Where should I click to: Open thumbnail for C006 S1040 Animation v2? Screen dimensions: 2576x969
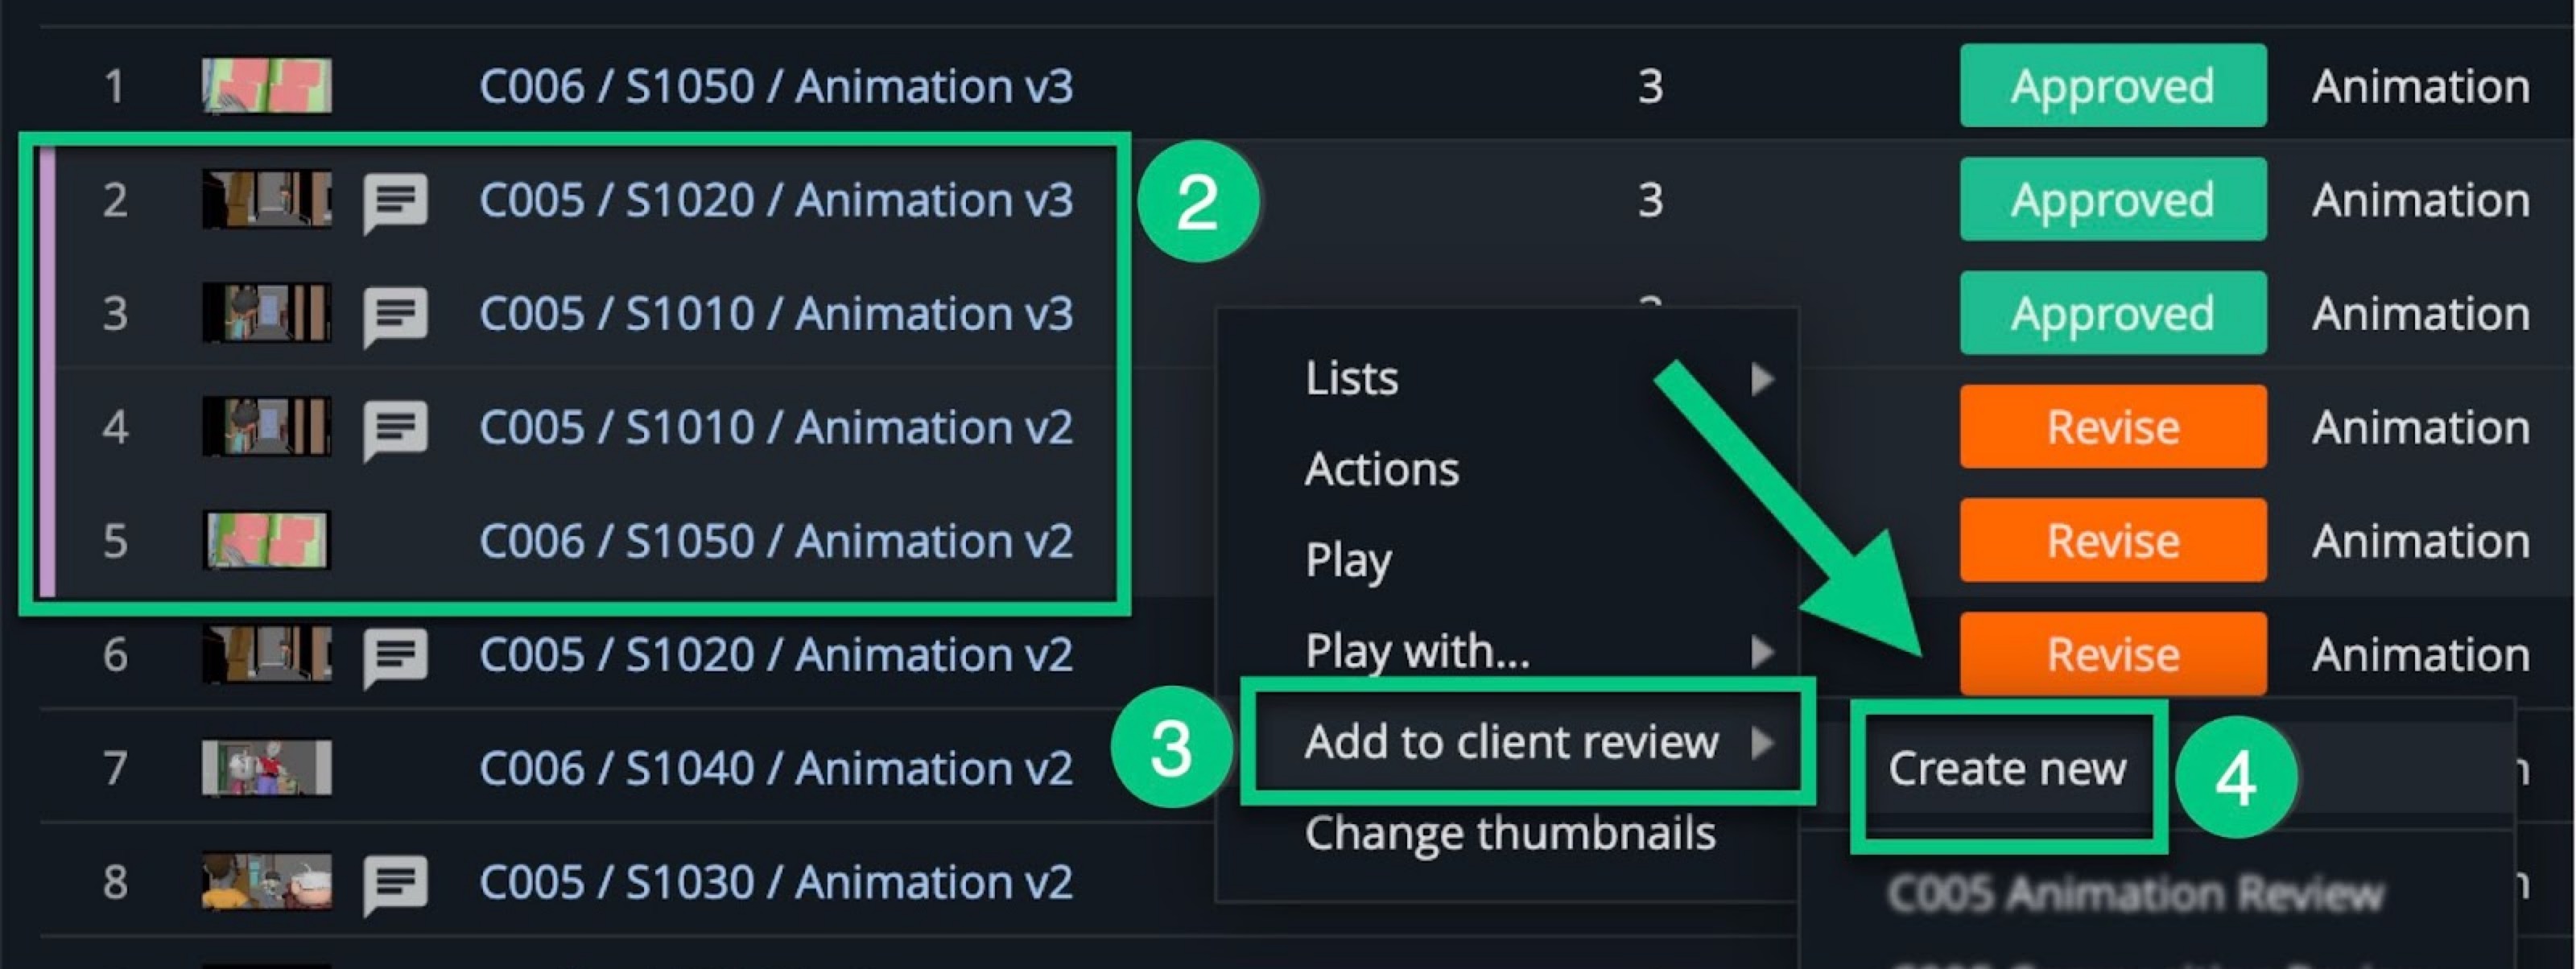[x=267, y=768]
